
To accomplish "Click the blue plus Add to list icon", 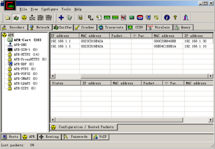I will 61,18.
